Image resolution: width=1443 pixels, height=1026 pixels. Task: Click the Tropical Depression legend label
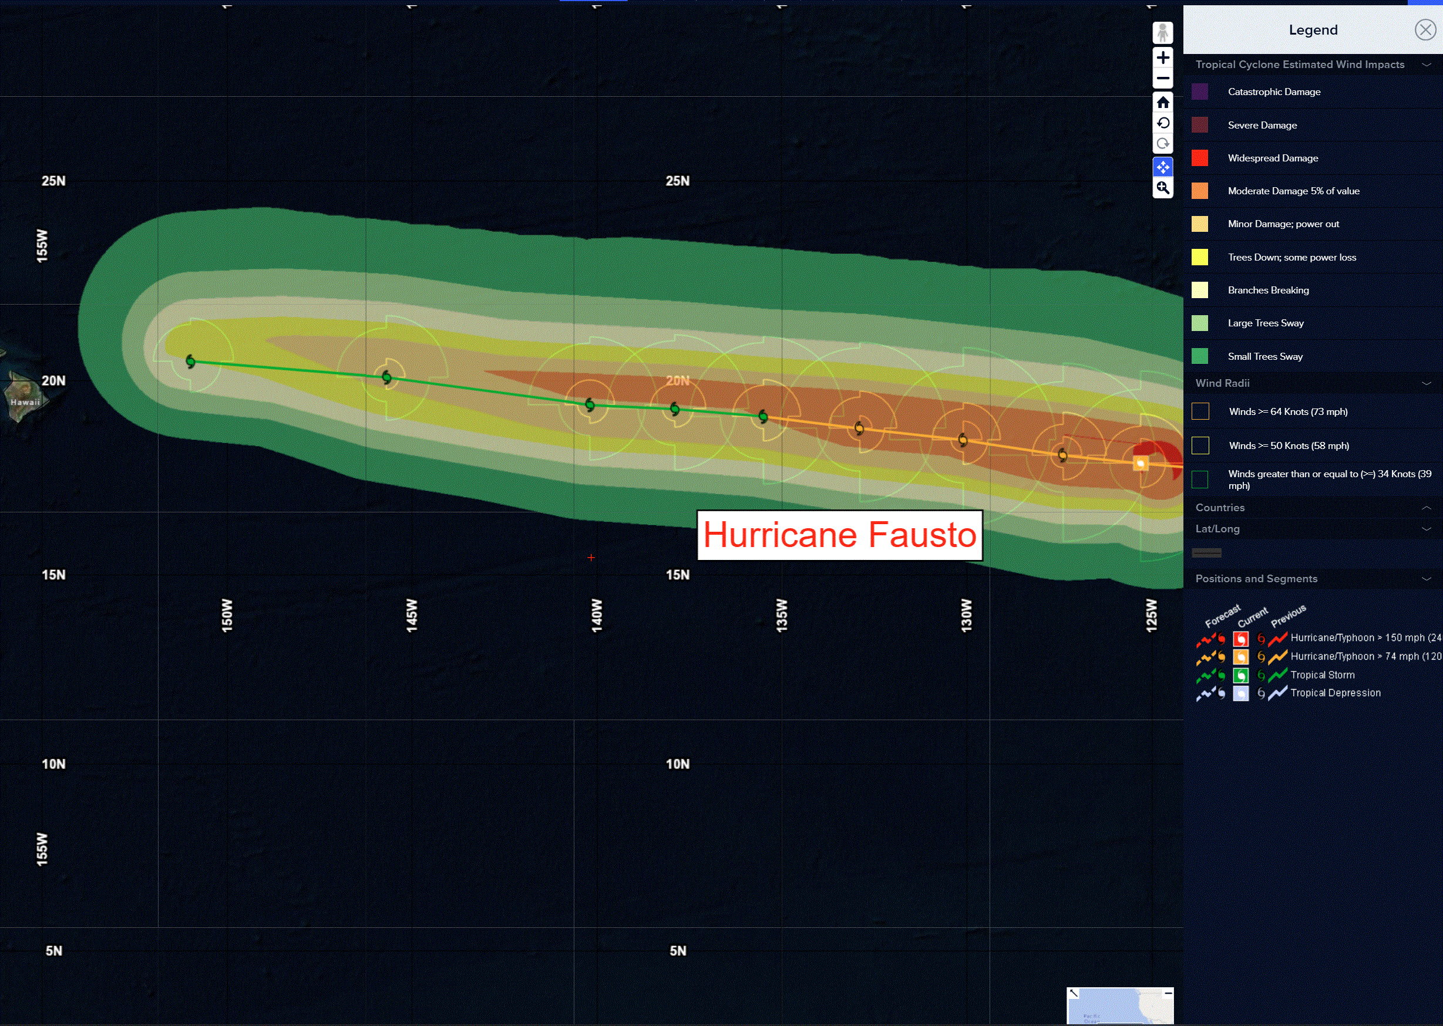(x=1336, y=693)
